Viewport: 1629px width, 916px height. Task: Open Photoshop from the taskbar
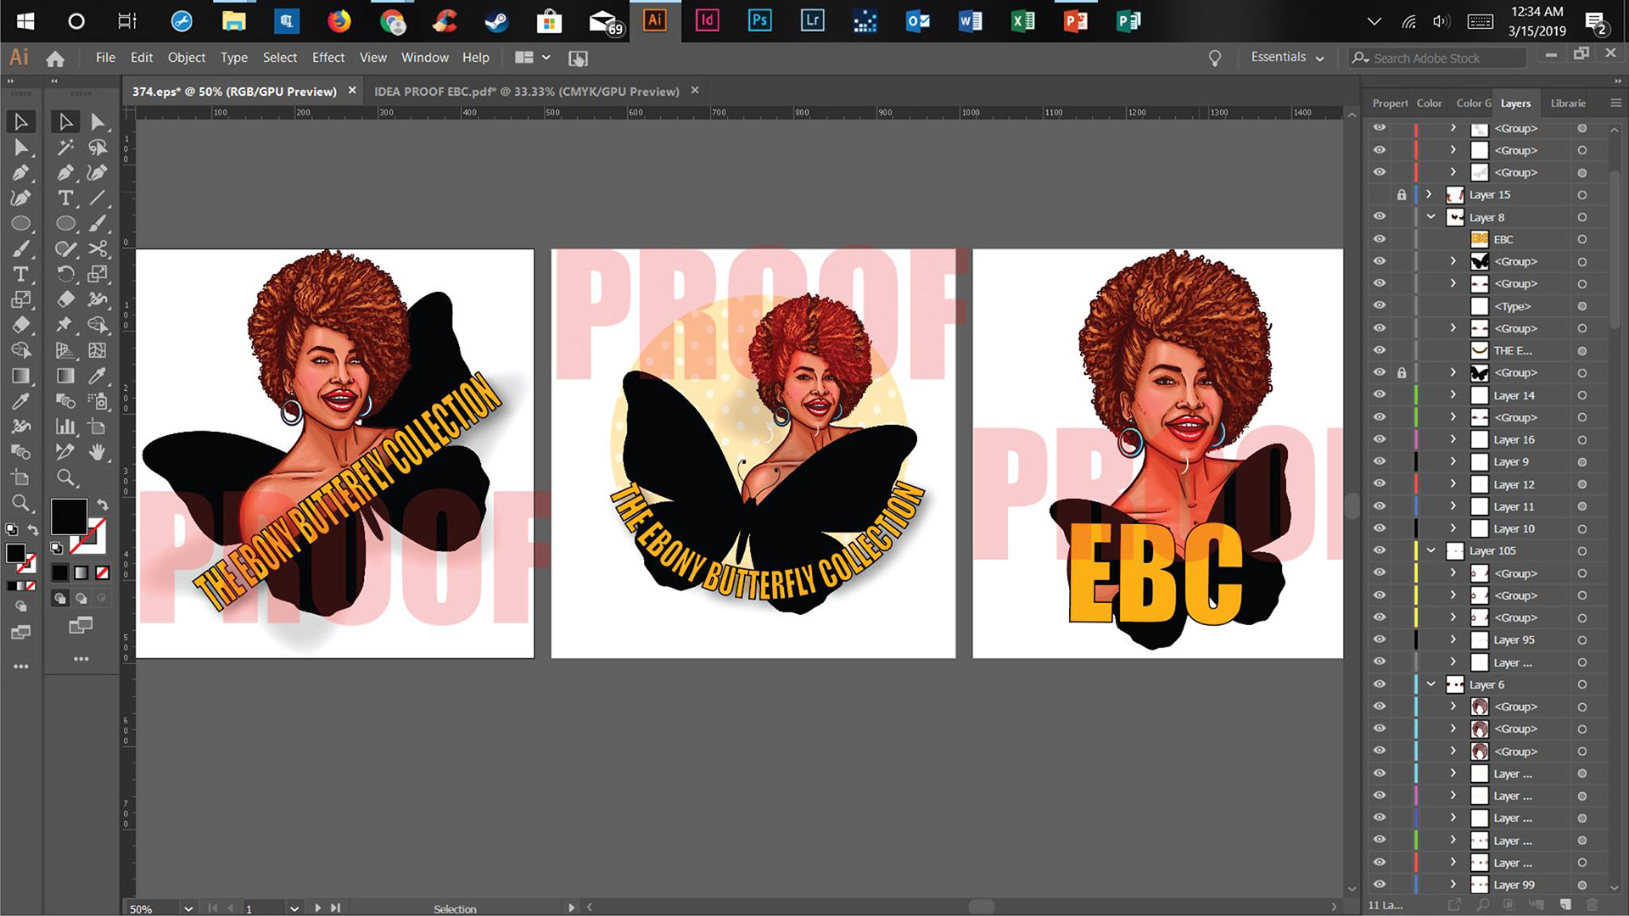(759, 20)
